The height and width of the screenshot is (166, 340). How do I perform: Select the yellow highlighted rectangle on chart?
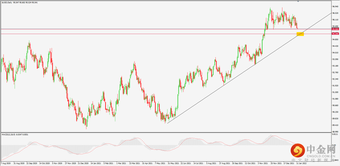(300, 34)
